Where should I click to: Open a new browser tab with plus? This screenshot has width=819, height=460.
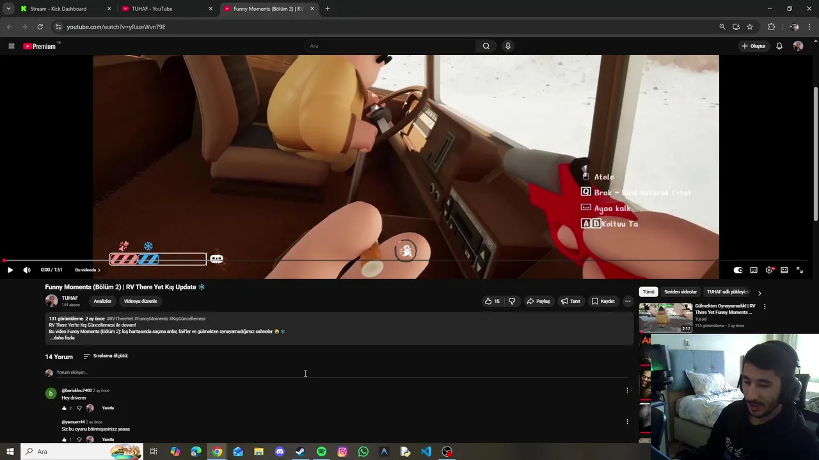click(x=328, y=9)
